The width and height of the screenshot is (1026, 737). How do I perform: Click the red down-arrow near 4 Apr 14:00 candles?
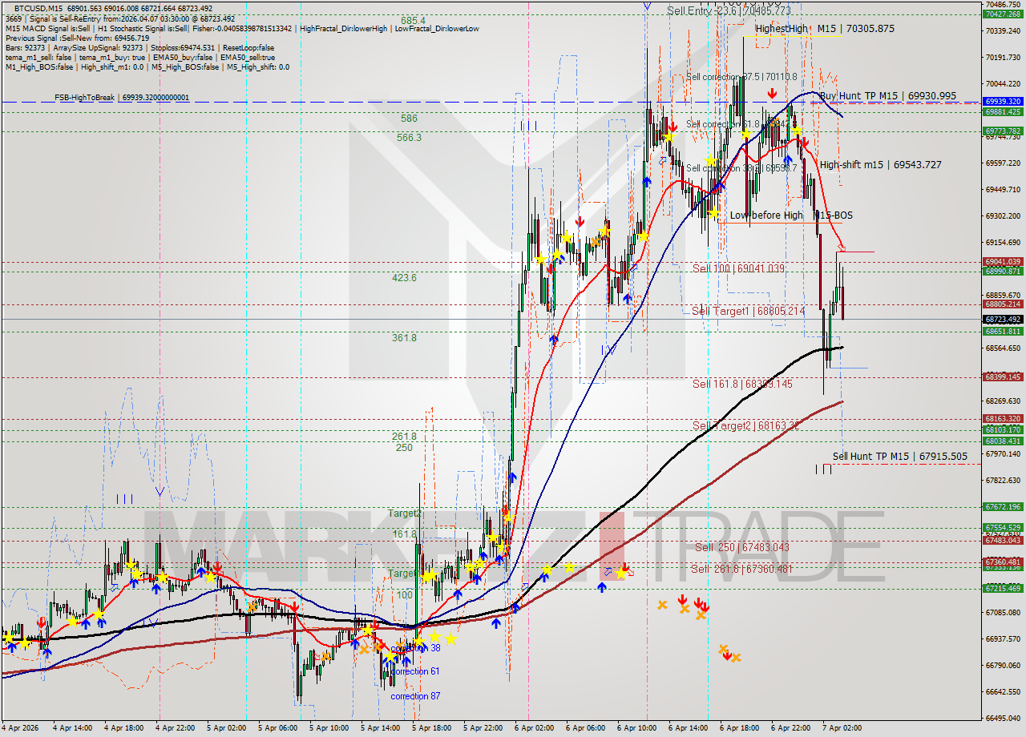pyautogui.click(x=41, y=622)
